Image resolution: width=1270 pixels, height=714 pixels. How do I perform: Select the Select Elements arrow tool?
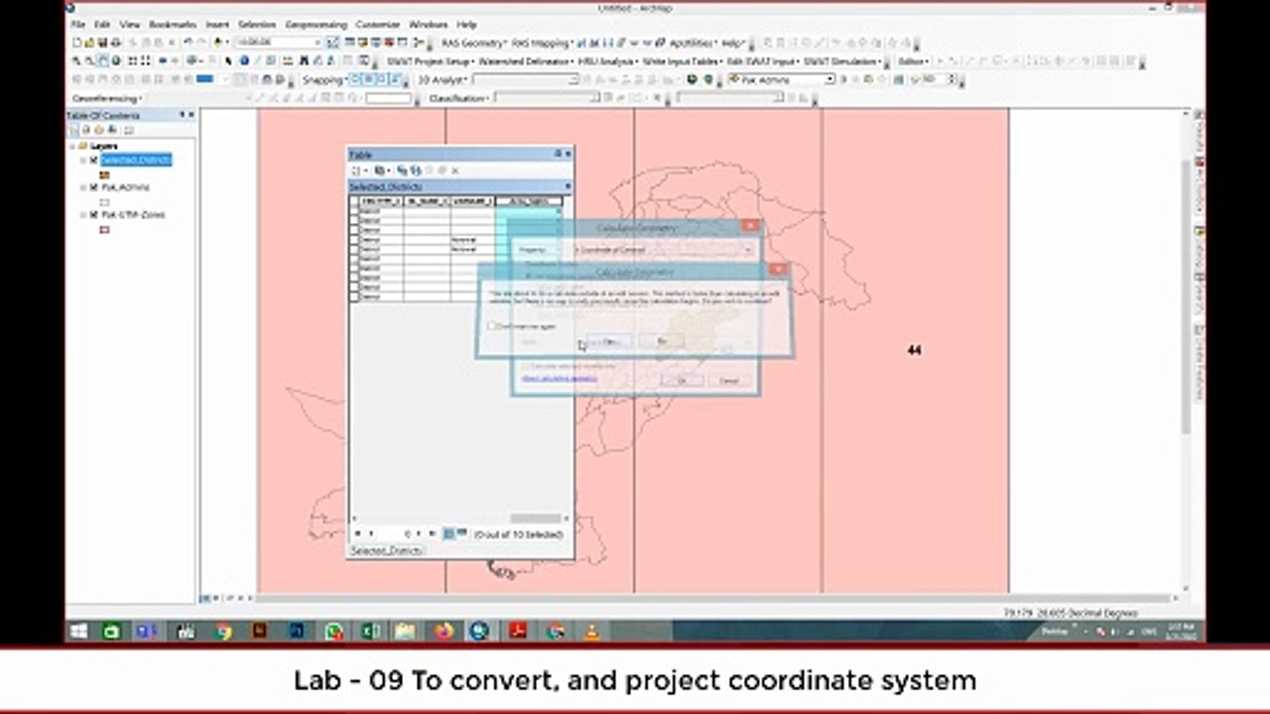pos(227,60)
